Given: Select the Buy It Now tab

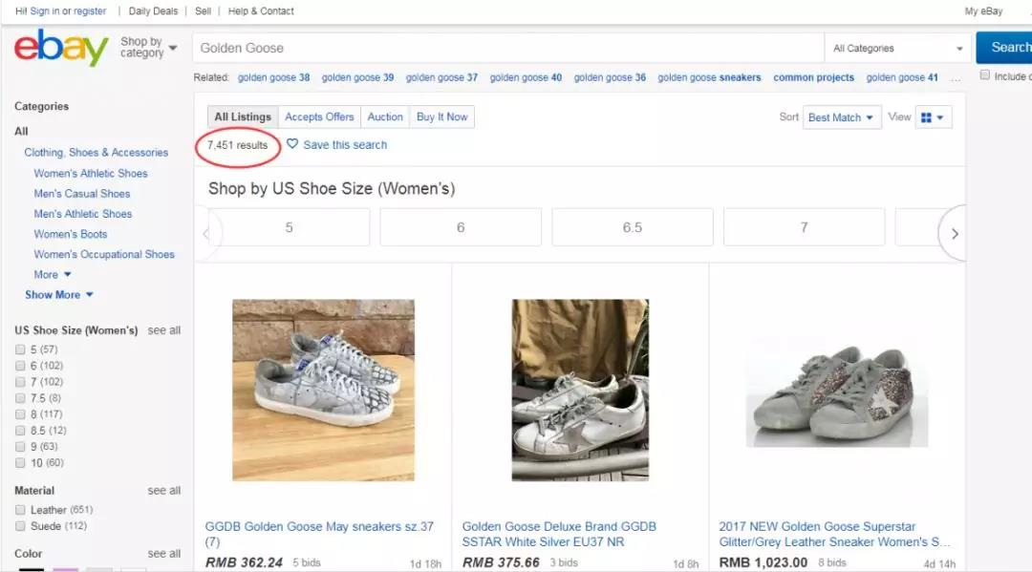Looking at the screenshot, I should pos(441,117).
